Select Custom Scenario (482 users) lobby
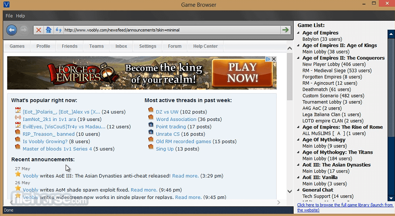The image size is (395, 216). [x=333, y=96]
